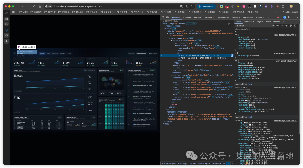This screenshot has height=168, width=303.
Task: Toggle grid badge on charts-panel article
Action: [x=227, y=82]
